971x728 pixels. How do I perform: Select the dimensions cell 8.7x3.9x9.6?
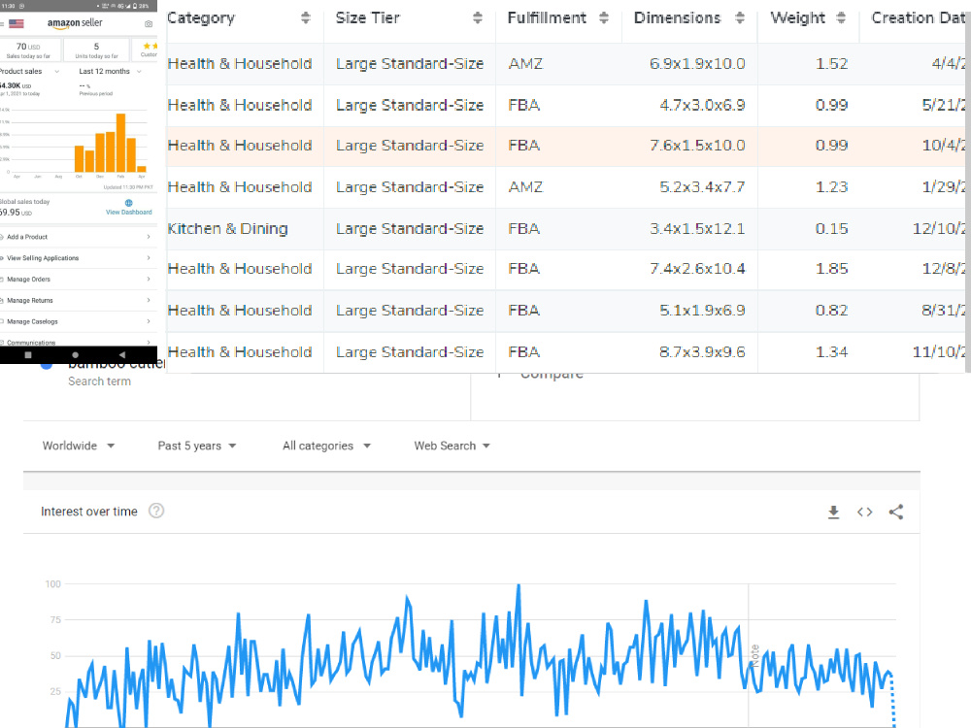click(702, 351)
